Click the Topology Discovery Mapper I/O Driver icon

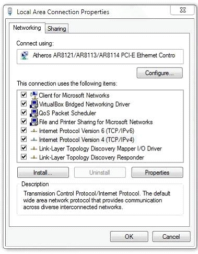34,148
